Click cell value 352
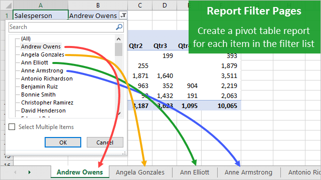The width and height of the screenshot is (321, 180). [x=168, y=85]
